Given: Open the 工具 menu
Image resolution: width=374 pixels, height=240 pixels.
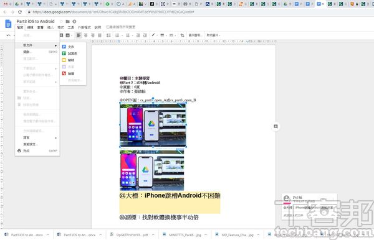Looking at the screenshot, I should [x=71, y=27].
